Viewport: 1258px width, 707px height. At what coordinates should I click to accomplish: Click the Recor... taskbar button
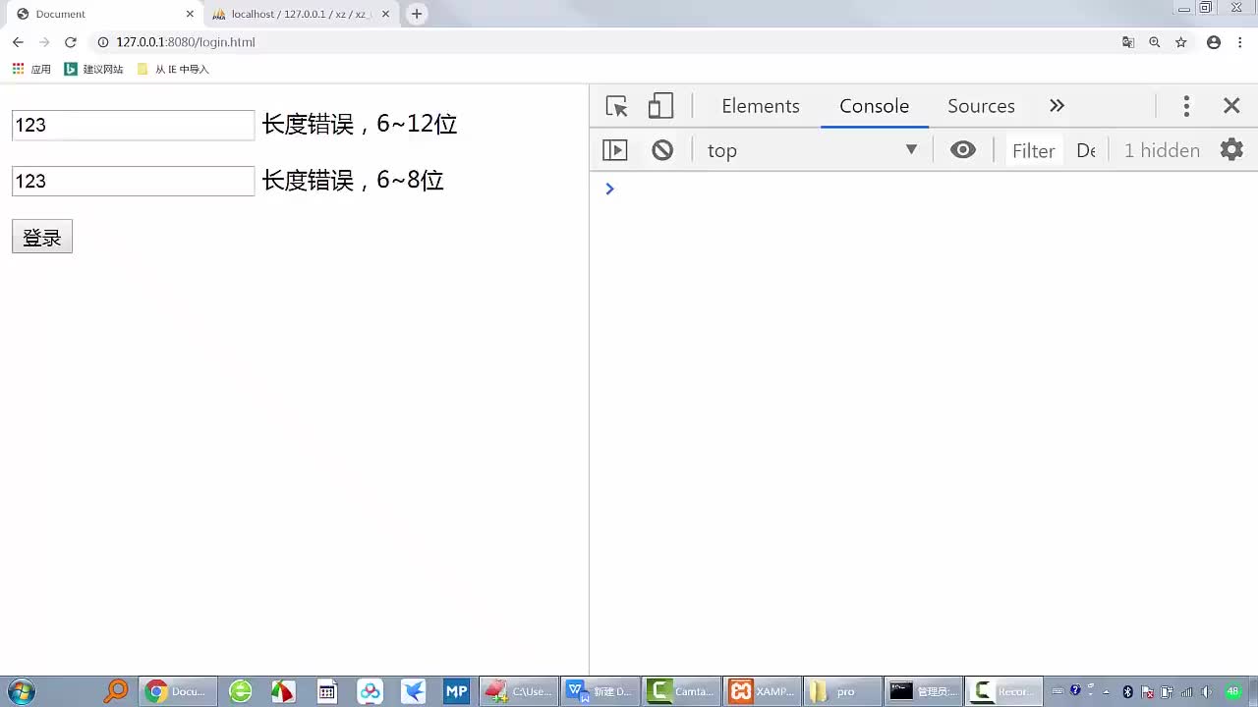click(x=1003, y=691)
